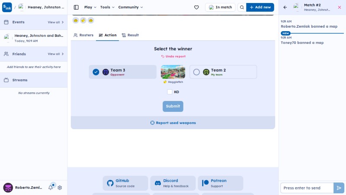Click the Report used weapons crosshair icon
The image size is (346, 195).
pos(152,123)
